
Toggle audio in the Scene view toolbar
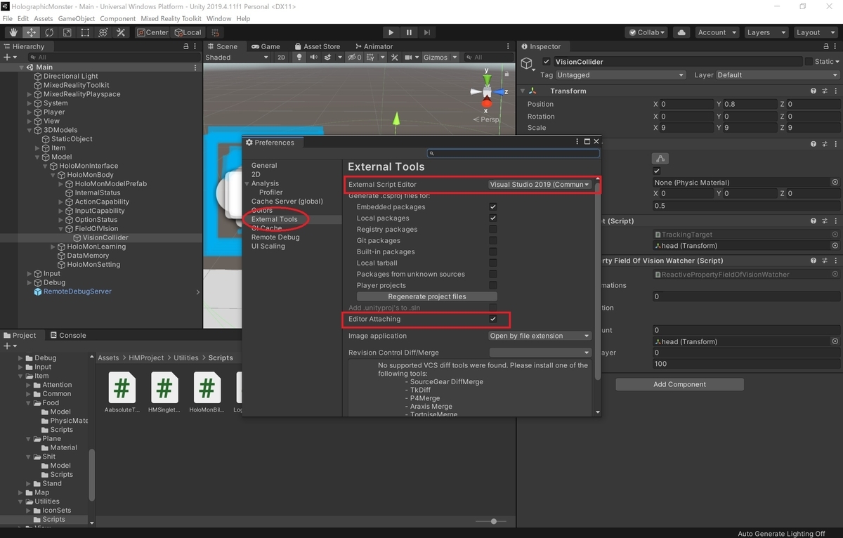point(314,57)
